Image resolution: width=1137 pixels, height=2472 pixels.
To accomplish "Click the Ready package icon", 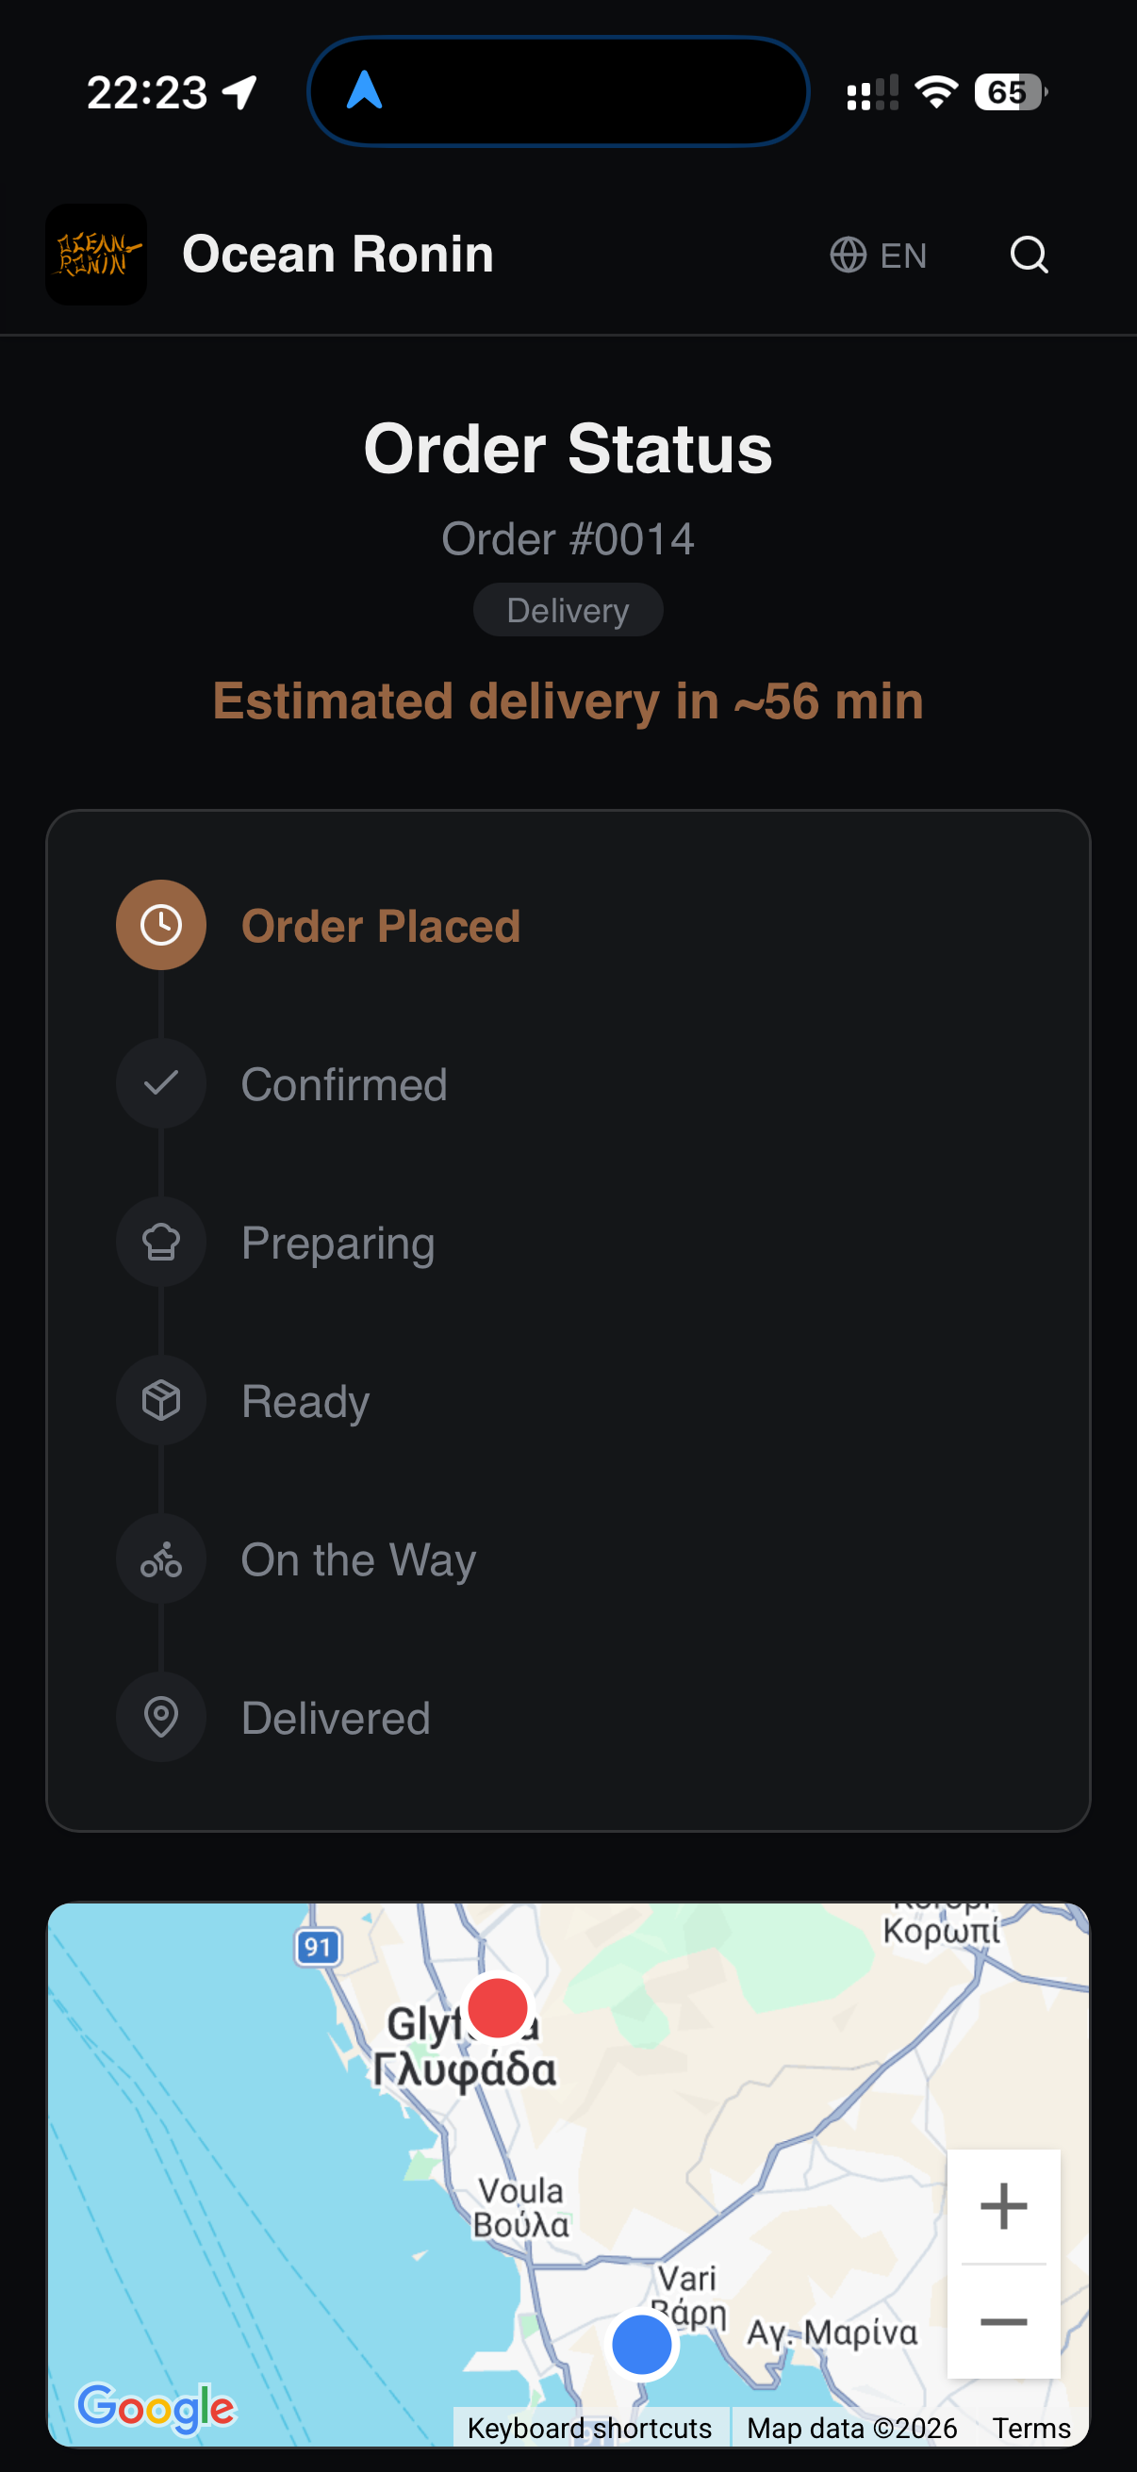I will pos(160,1400).
